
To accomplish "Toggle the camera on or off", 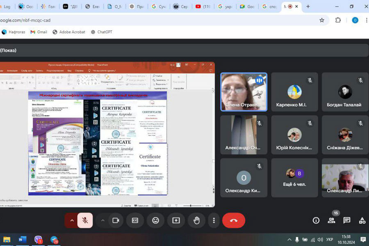I will (x=116, y=220).
